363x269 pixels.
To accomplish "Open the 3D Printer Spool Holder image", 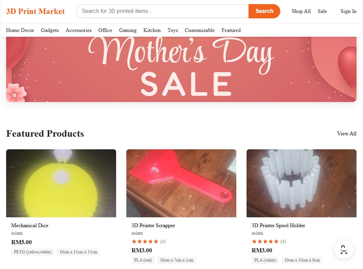I will [301, 183].
